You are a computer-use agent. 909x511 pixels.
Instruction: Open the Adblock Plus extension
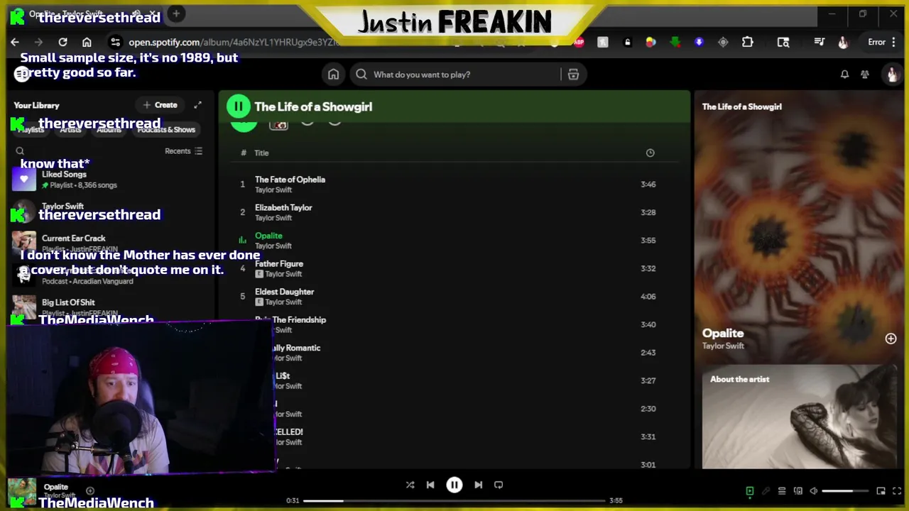click(x=579, y=42)
